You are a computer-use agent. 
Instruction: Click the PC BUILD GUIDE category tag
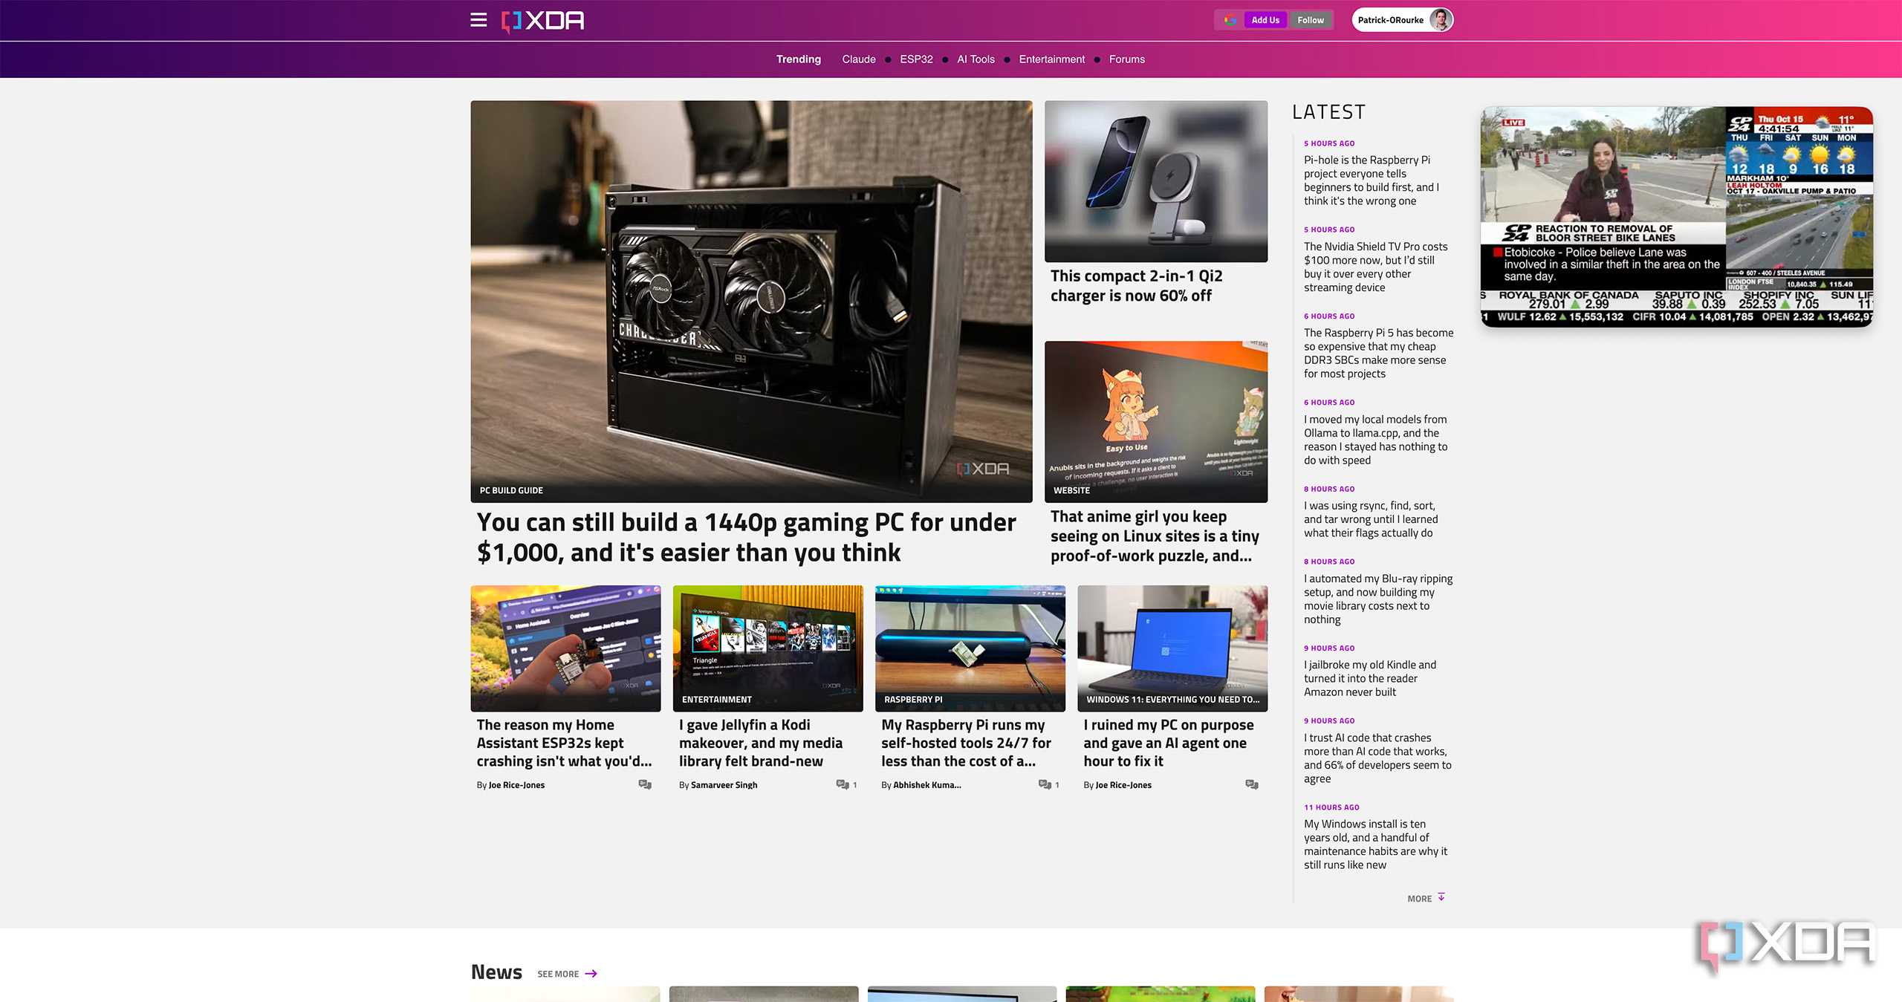(x=511, y=490)
